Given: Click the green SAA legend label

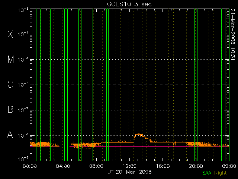Looking at the screenshot, I should point(207,173).
